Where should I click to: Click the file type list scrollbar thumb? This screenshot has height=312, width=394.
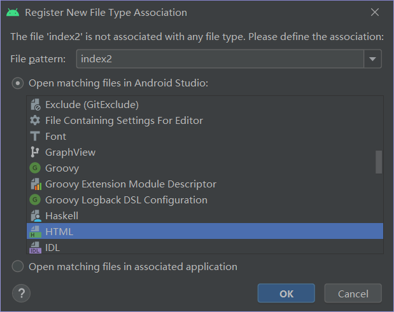pyautogui.click(x=379, y=162)
